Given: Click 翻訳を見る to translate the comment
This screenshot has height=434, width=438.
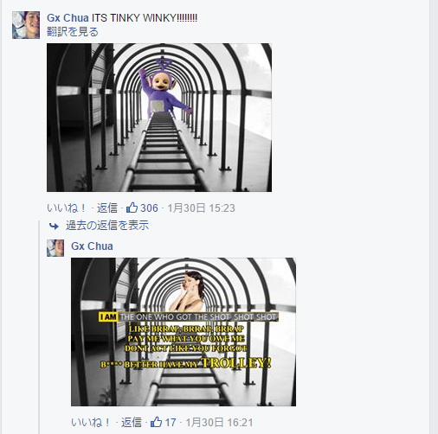Looking at the screenshot, I should (73, 32).
